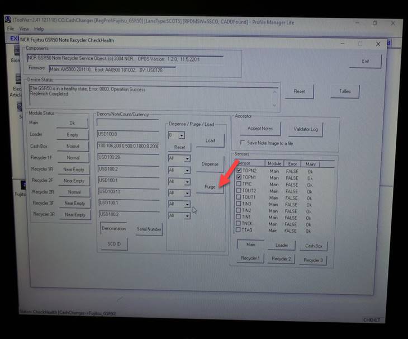Click the Purge button
408x339 pixels.
(x=210, y=187)
